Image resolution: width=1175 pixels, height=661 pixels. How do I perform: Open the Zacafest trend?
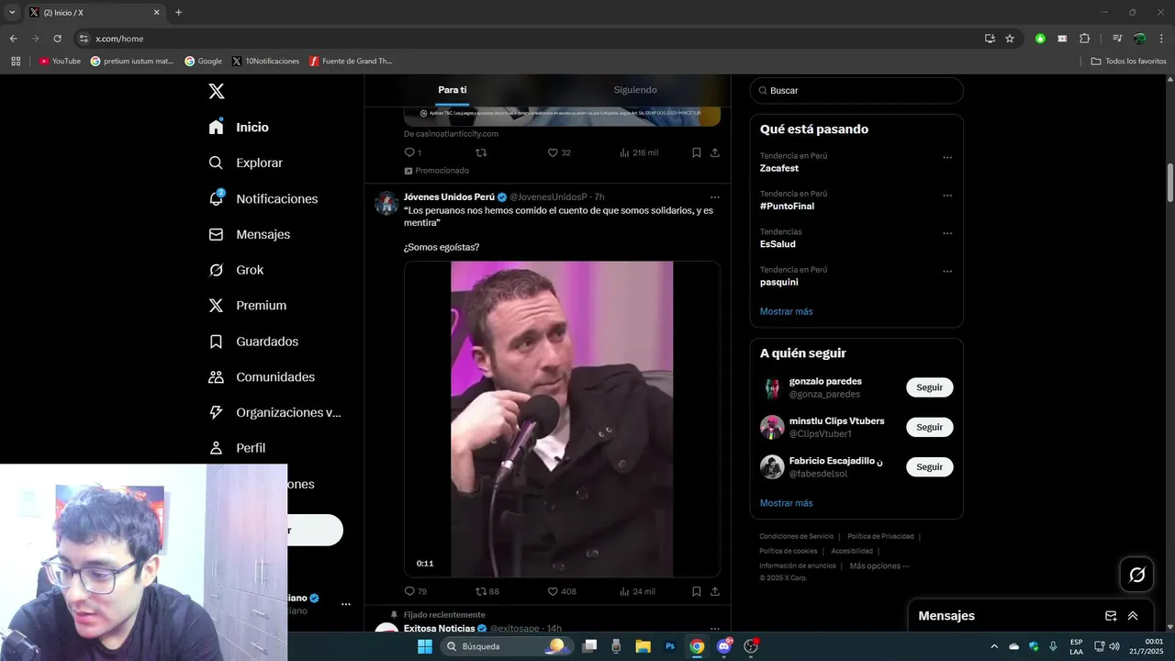pyautogui.click(x=779, y=169)
